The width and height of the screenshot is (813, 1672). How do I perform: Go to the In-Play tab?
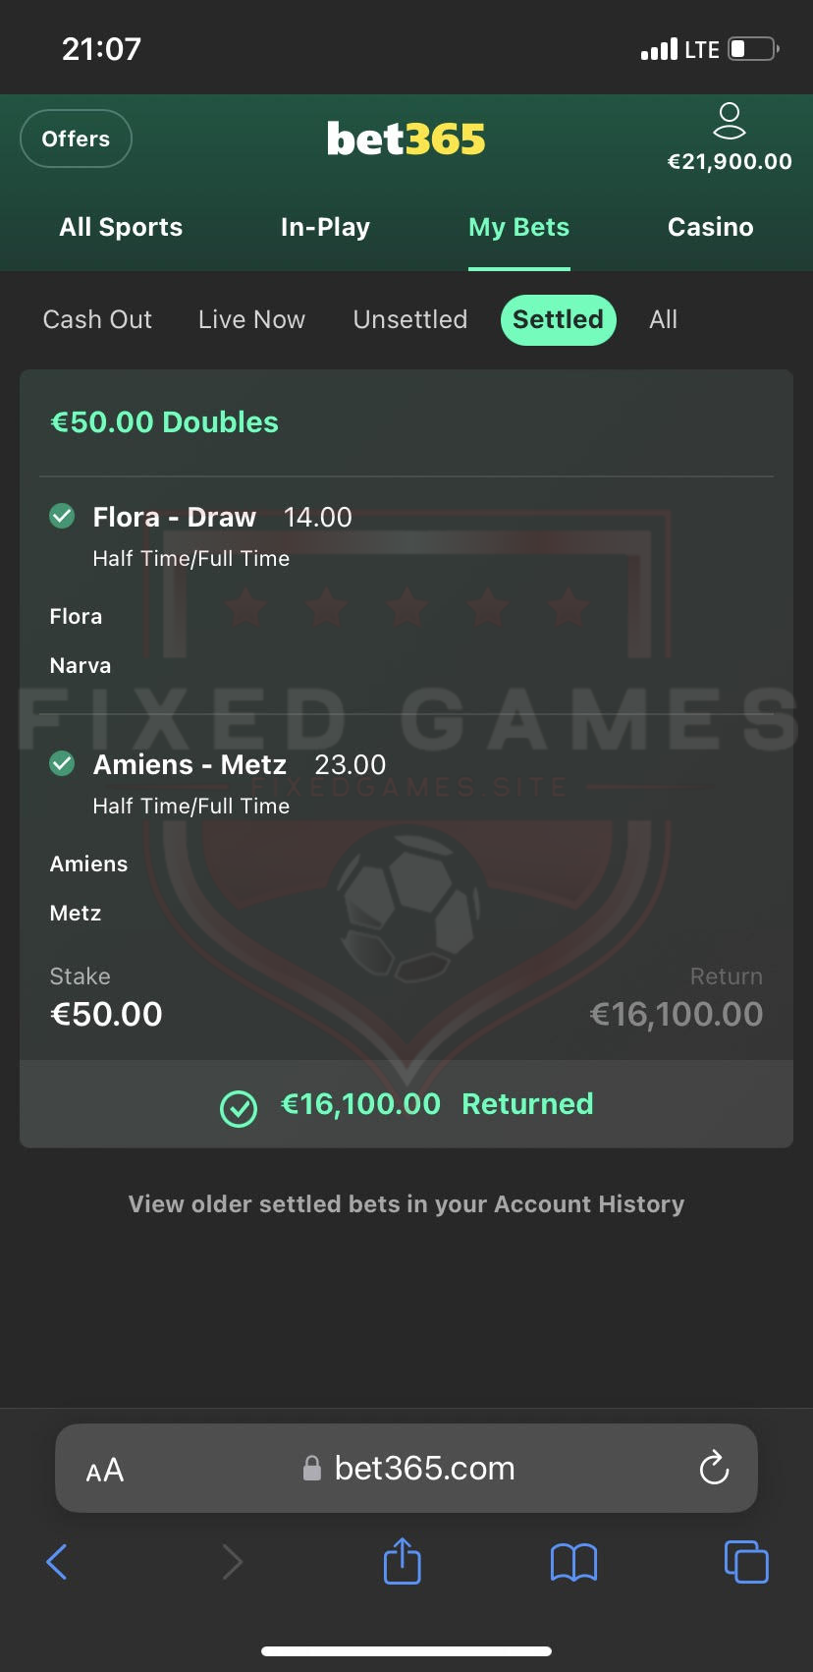(x=325, y=227)
